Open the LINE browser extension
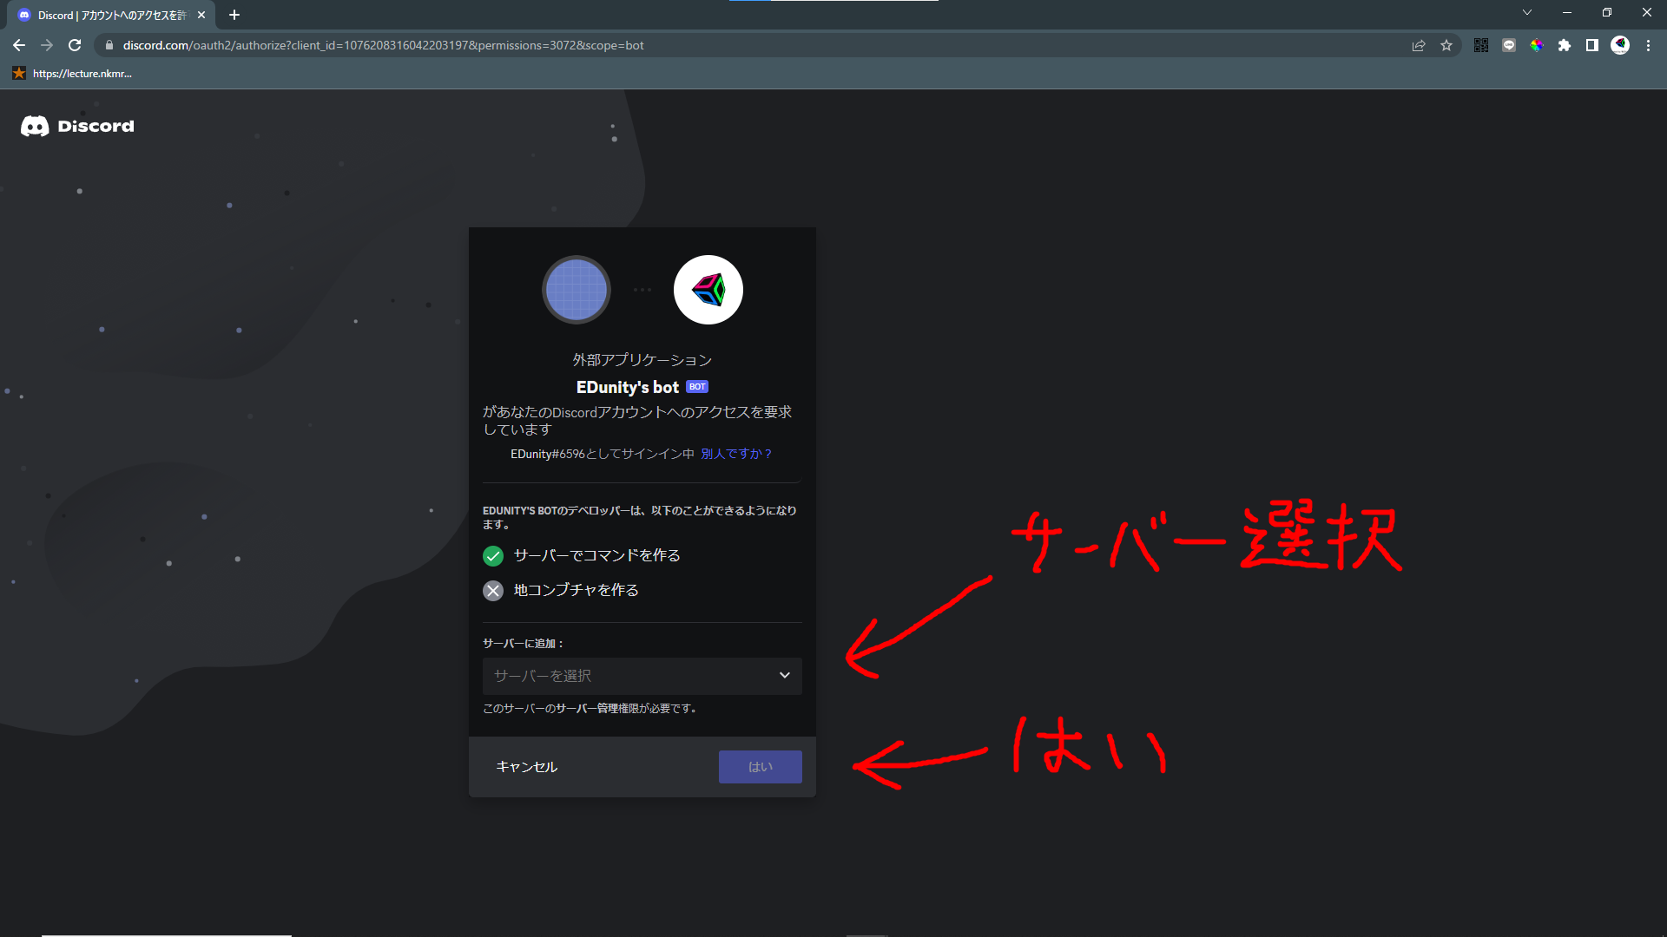The image size is (1667, 937). [1508, 45]
